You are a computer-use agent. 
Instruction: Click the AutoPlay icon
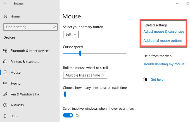[5, 105]
